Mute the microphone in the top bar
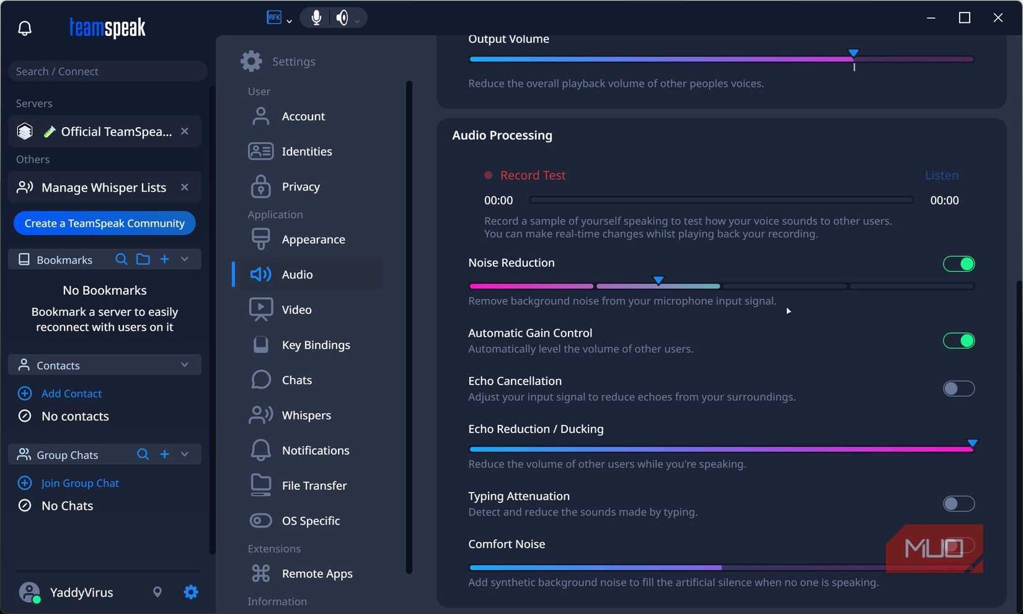The image size is (1023, 614). coord(316,17)
